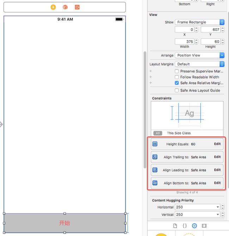
Task: Click the Align Leading constraint icon
Action: [155, 170]
